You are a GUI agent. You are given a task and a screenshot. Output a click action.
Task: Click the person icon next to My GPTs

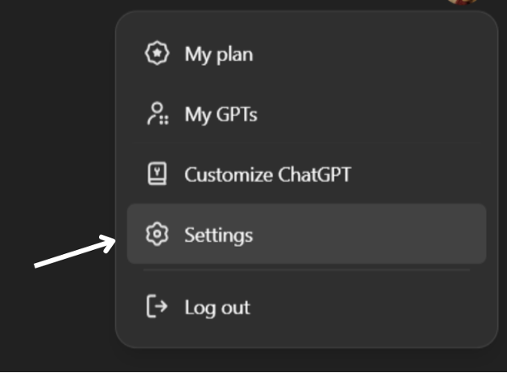(156, 114)
